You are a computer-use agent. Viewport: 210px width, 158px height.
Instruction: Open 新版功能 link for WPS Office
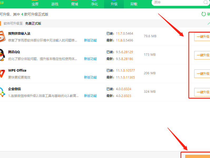pyautogui.click(x=90, y=77)
